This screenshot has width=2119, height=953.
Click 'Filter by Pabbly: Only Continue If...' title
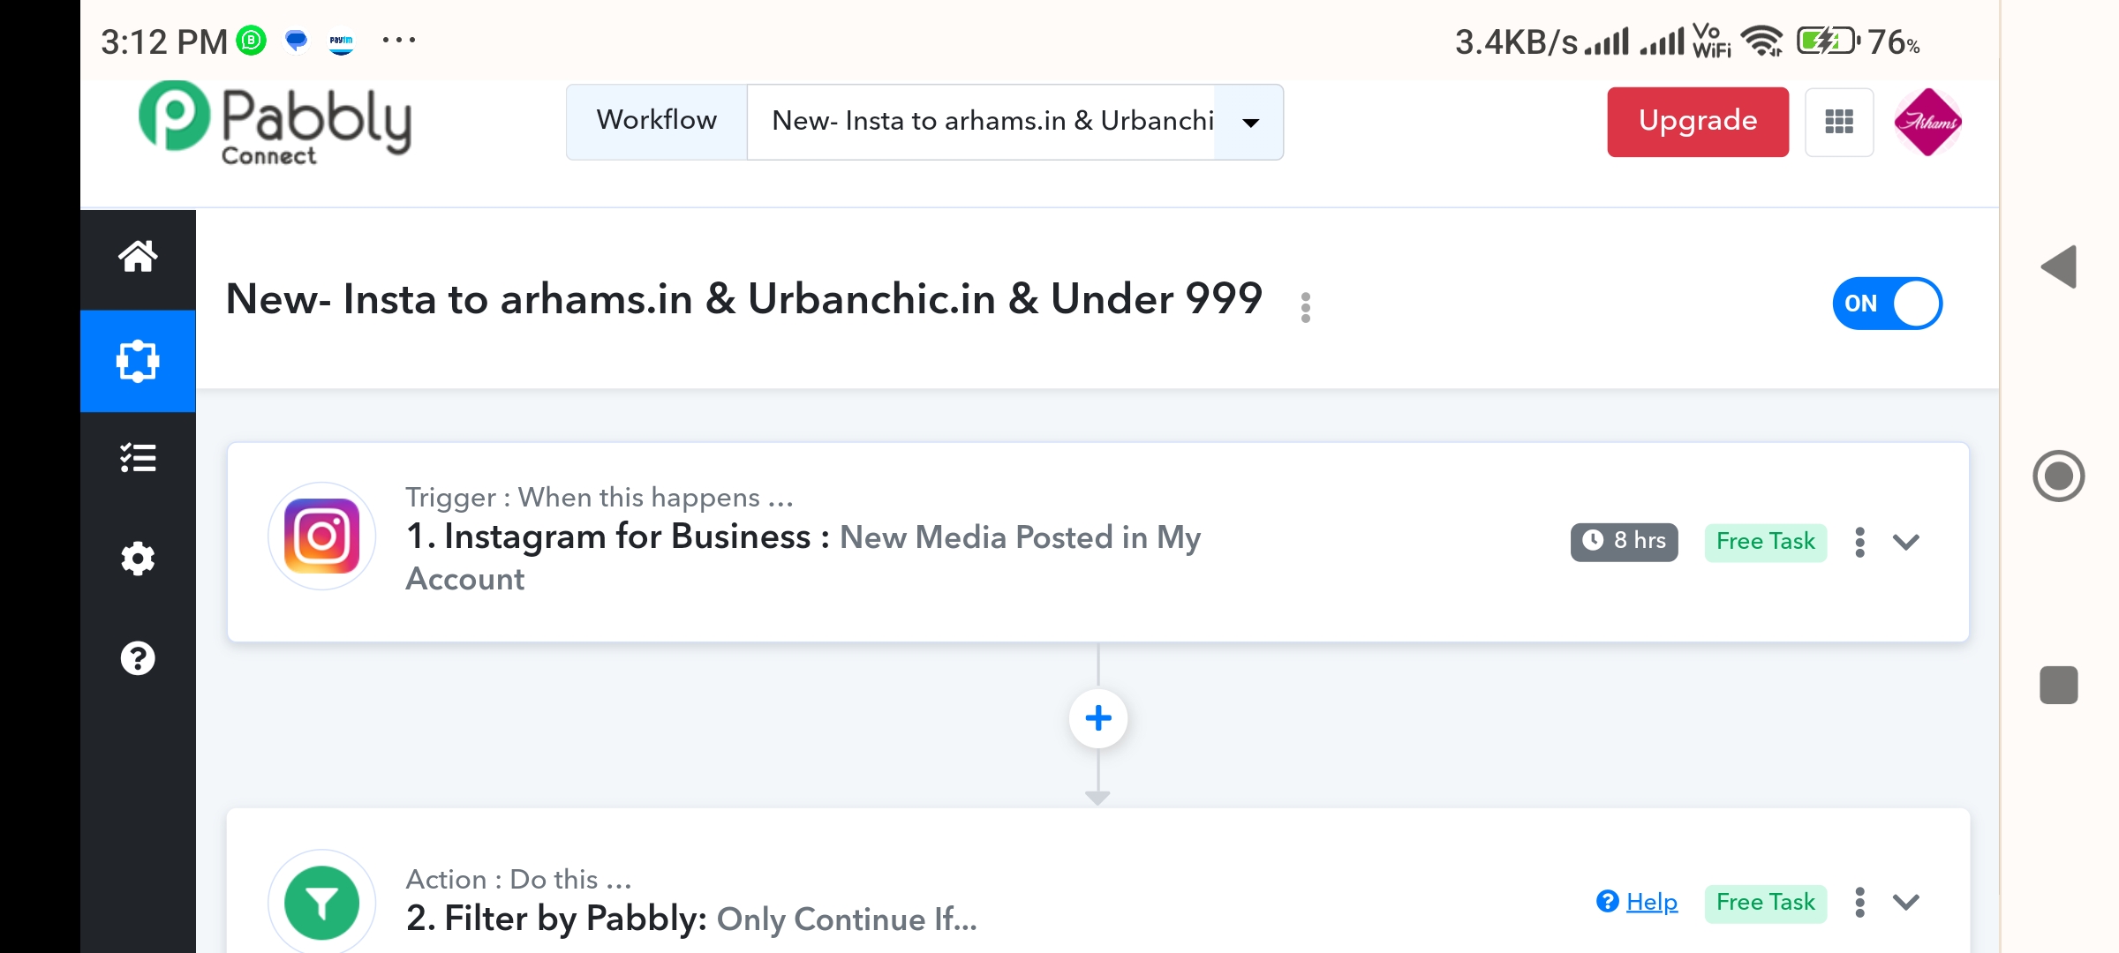point(691,919)
